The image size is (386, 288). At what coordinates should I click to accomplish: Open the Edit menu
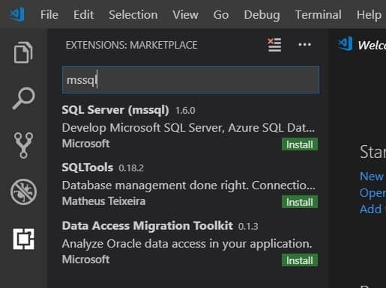point(83,15)
